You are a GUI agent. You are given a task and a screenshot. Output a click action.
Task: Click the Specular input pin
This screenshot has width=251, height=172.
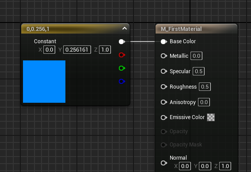pos(164,71)
